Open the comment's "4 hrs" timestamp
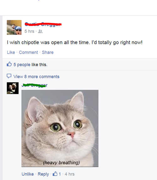Viewport: 157px width, 180px height. point(70,174)
